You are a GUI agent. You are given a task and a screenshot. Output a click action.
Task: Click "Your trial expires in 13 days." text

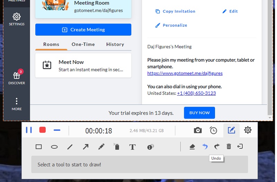(x=141, y=113)
